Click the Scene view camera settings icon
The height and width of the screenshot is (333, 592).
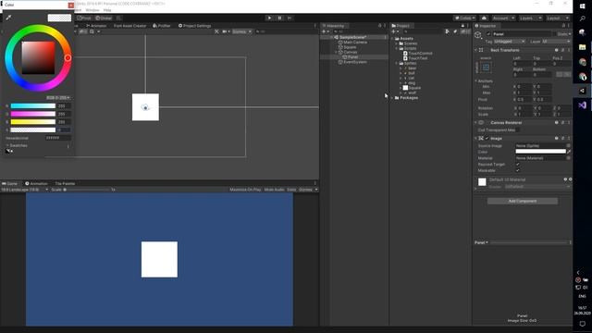click(226, 31)
